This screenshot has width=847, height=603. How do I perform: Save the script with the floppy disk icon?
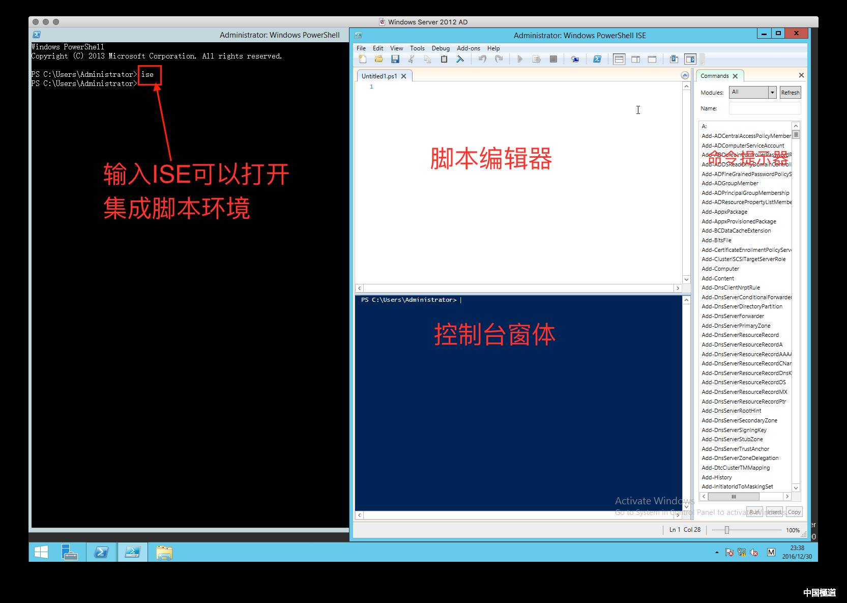pyautogui.click(x=395, y=59)
